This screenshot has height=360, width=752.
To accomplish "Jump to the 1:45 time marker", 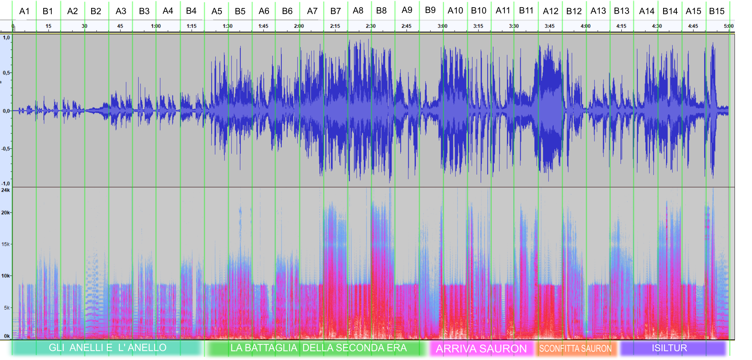I will click(x=263, y=26).
